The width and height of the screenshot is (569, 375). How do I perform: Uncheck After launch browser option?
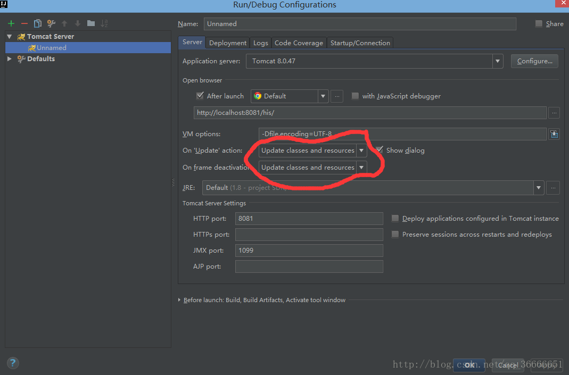pos(200,96)
